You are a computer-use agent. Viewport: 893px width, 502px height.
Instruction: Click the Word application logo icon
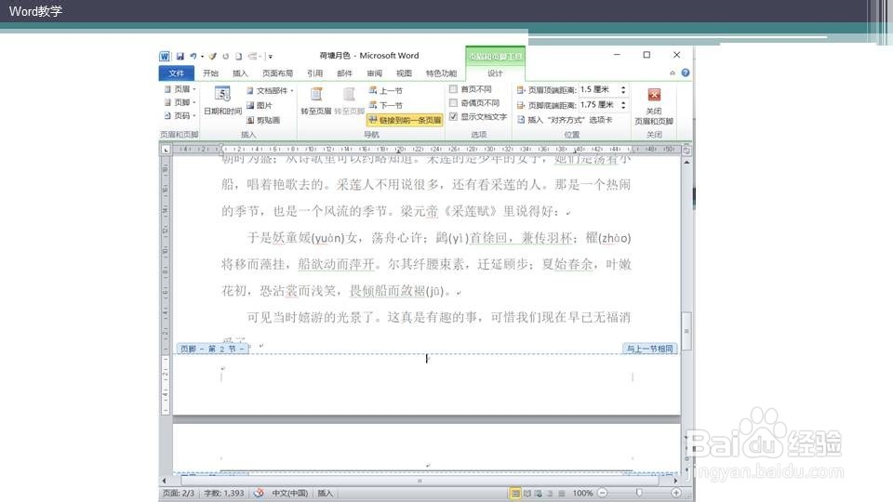pos(165,57)
